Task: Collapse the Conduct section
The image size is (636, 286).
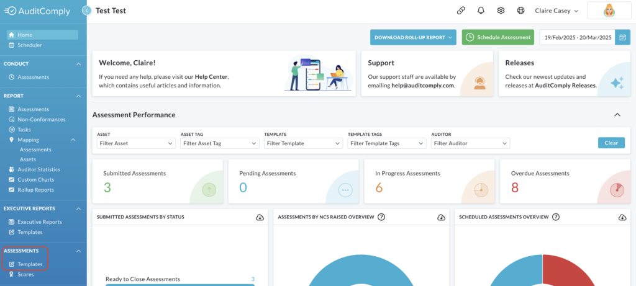Action: (79, 64)
